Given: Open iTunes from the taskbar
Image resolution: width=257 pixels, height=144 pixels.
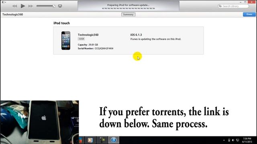Looking at the screenshot, I should tap(114, 140).
